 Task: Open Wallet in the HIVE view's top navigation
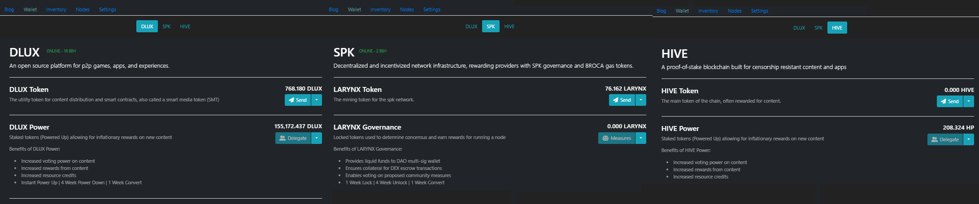[x=683, y=11]
